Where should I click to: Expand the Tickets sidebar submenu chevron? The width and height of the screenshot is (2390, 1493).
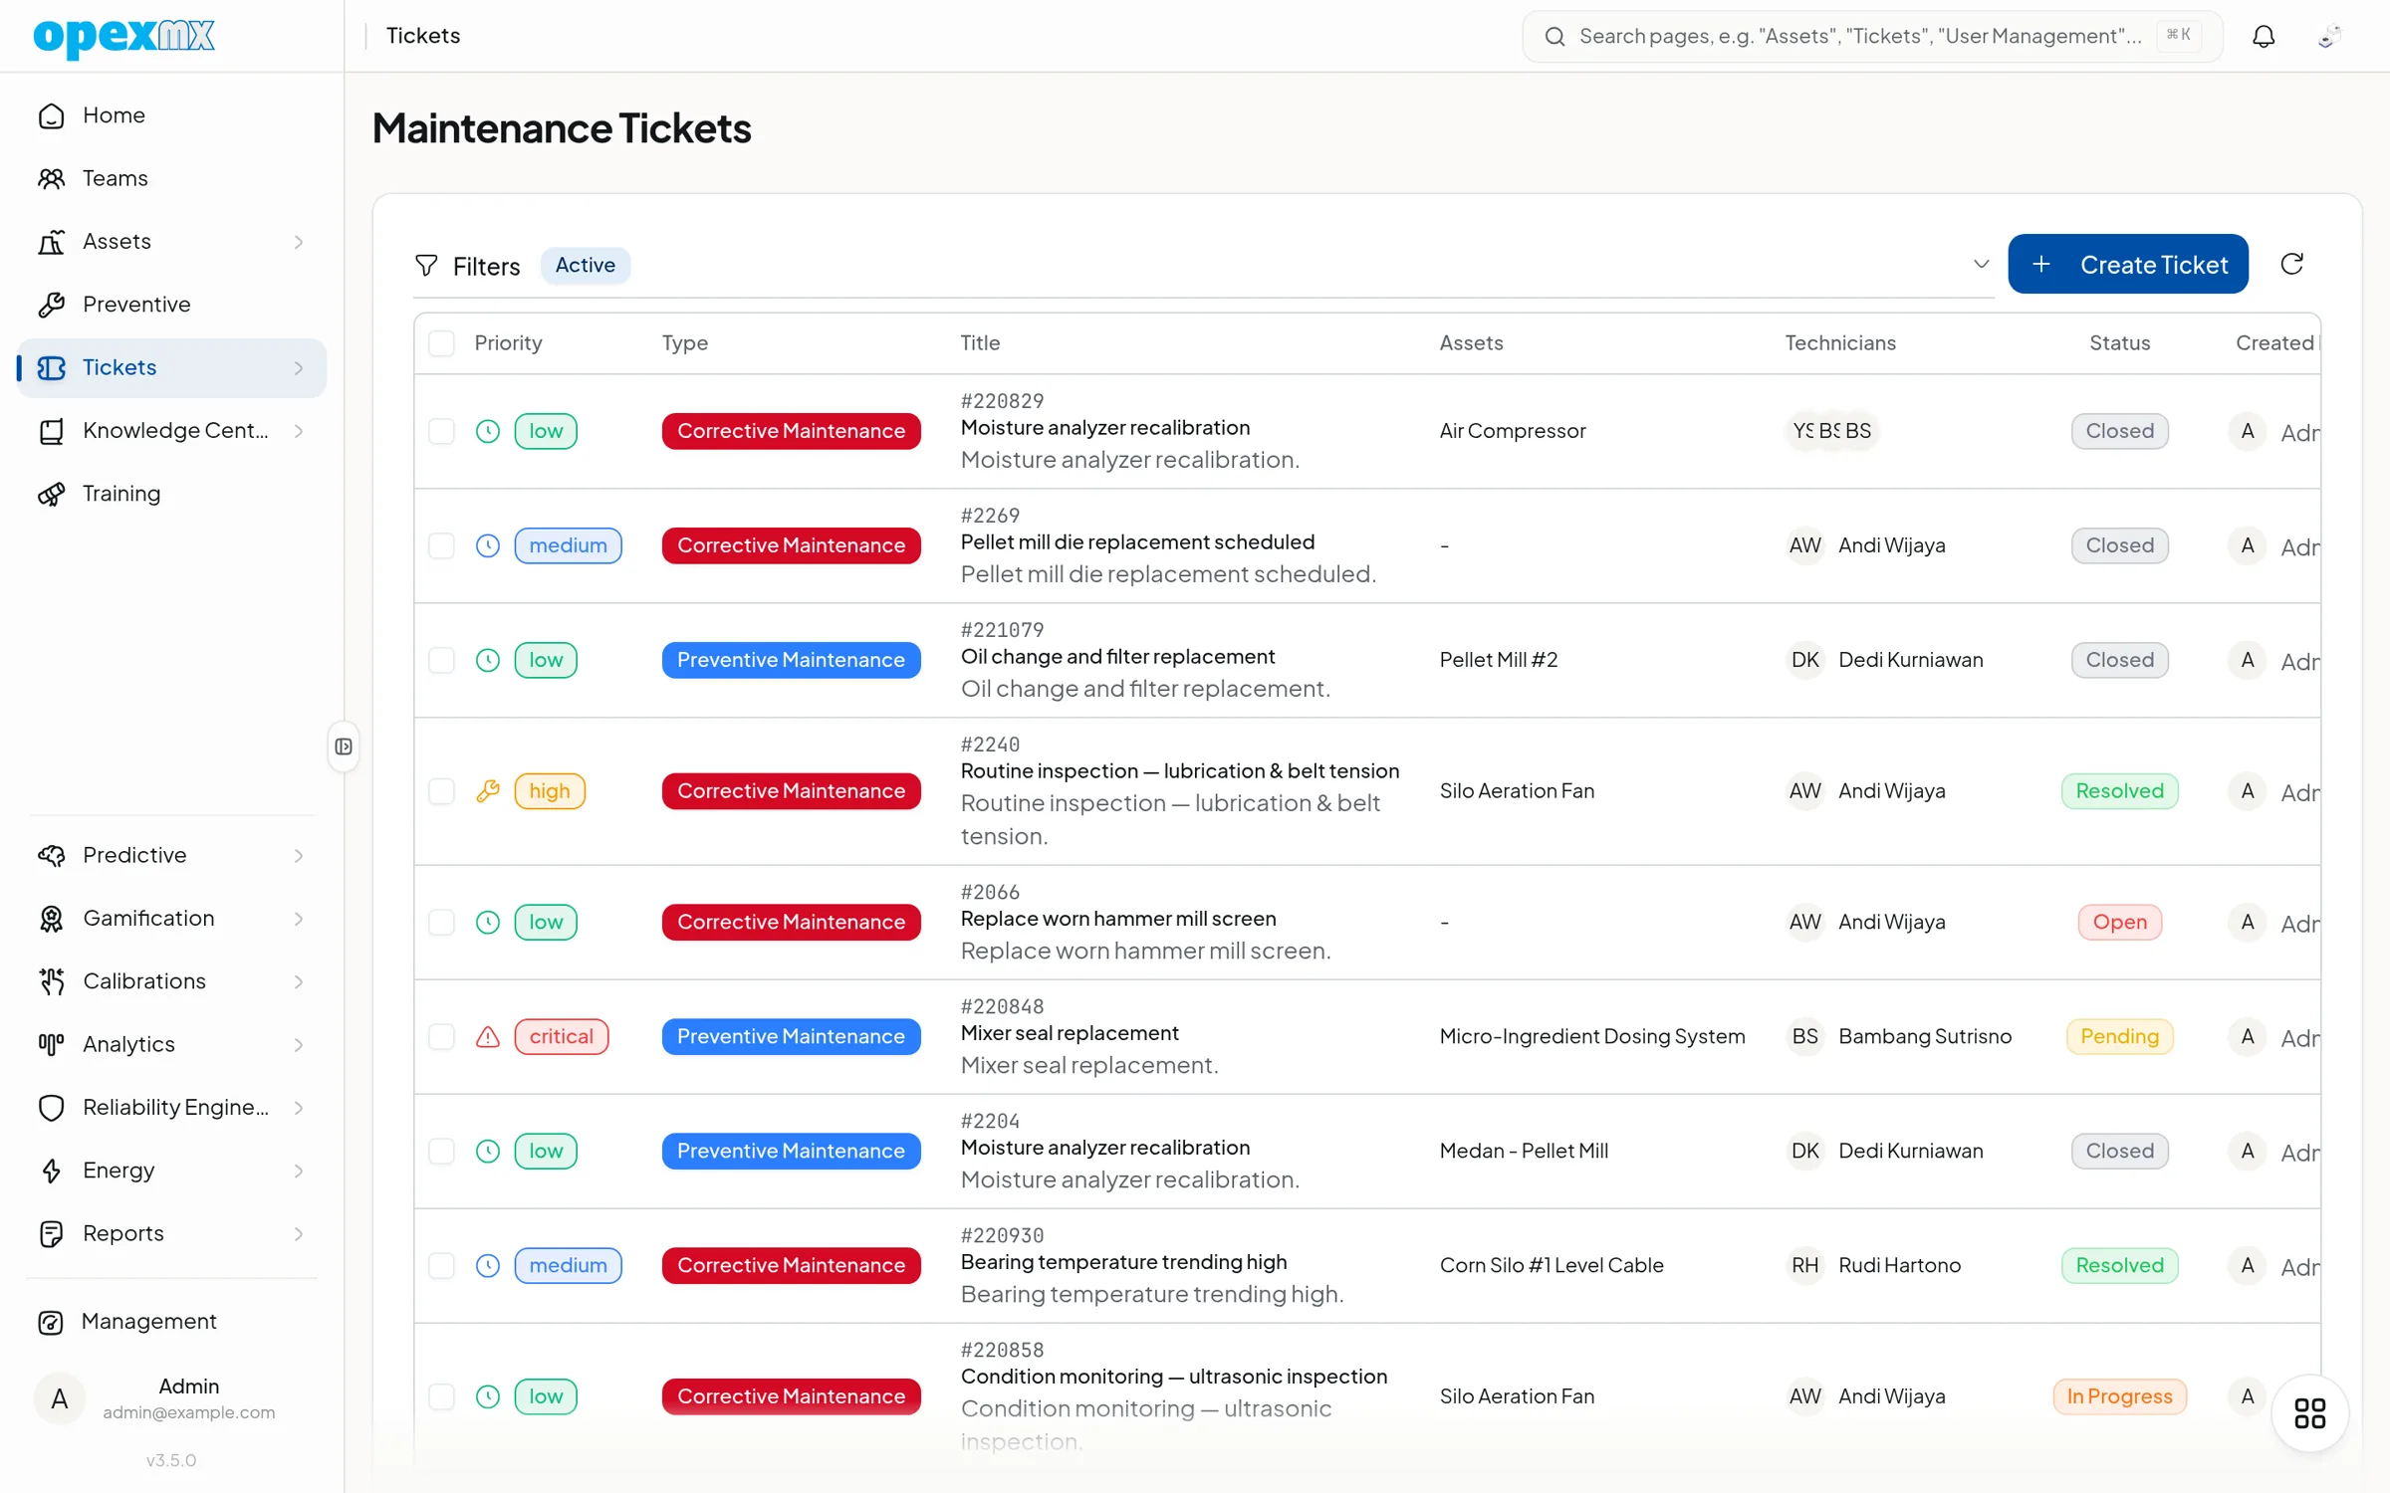299,368
